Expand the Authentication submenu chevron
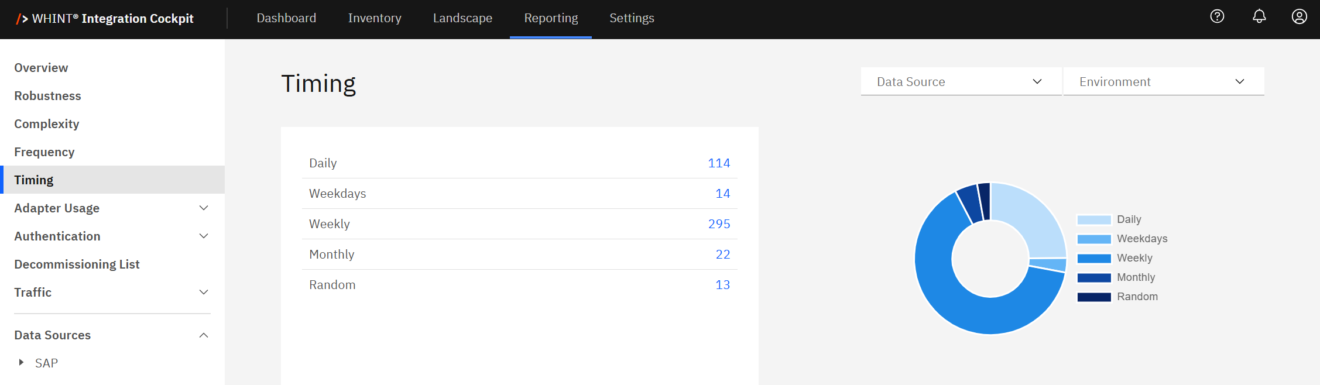Viewport: 1320px width, 385px height. pyautogui.click(x=203, y=236)
